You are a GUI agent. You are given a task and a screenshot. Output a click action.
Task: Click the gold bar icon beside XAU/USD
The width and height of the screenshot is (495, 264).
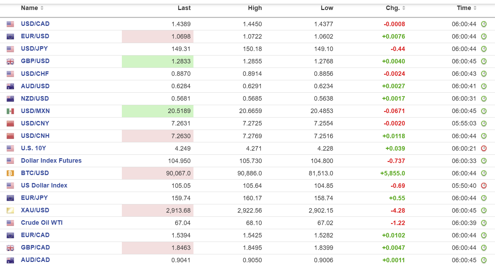click(x=10, y=211)
